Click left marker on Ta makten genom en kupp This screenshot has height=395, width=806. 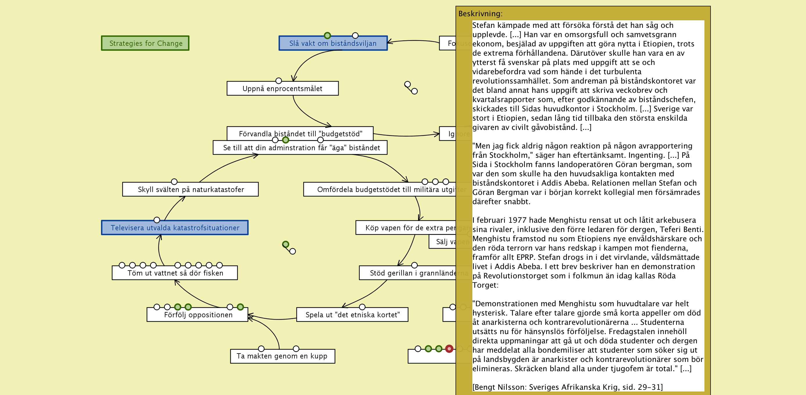click(261, 348)
